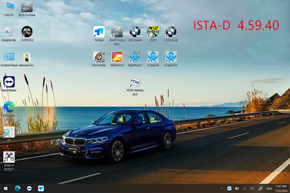Viewport: 290px width, 193px height.
Task: Launch ETK Admin shortcut
Action: tap(135, 34)
